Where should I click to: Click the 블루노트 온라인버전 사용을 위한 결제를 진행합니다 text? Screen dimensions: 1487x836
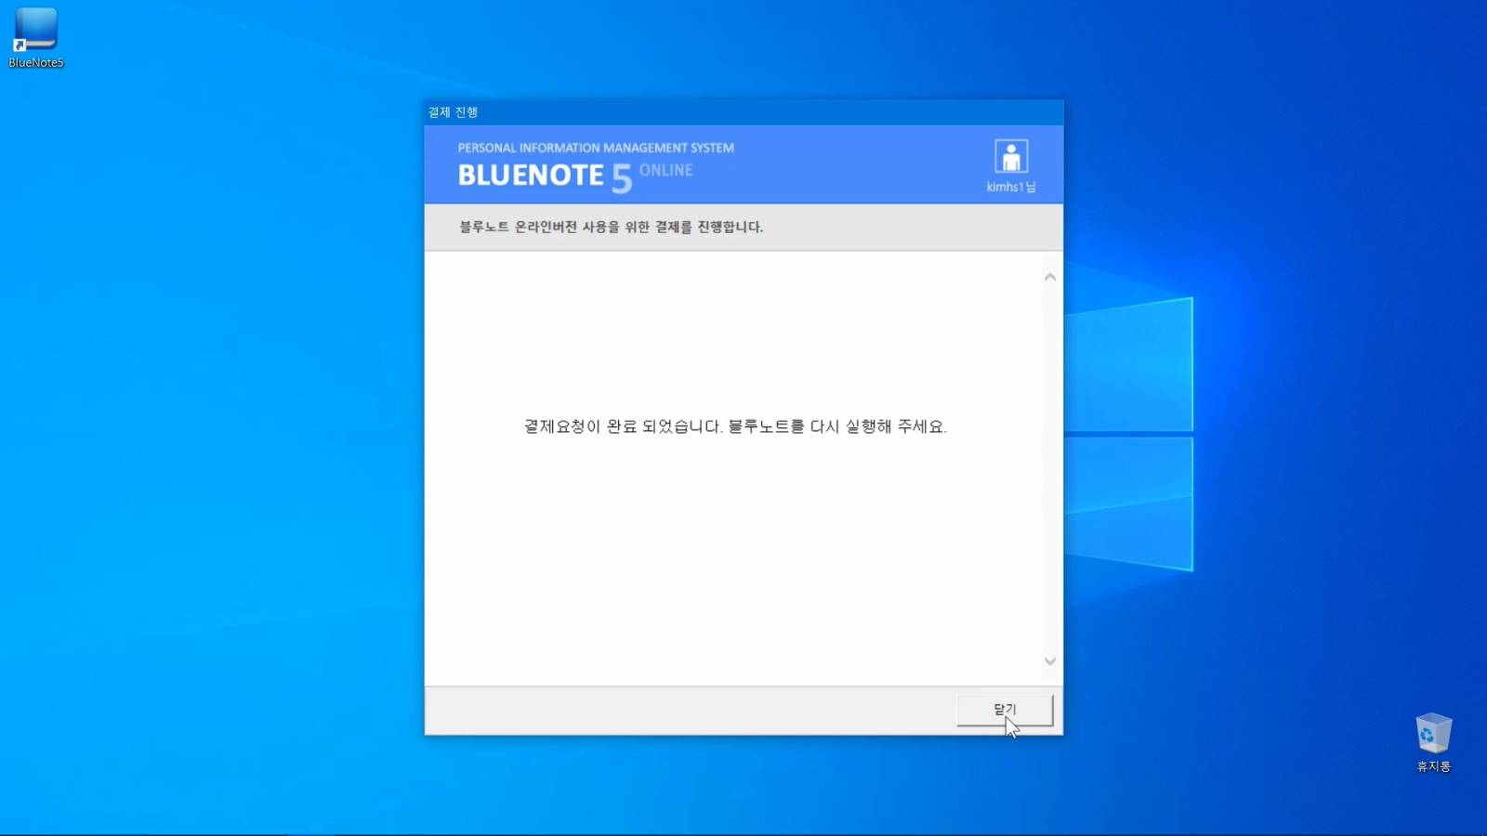[611, 227]
